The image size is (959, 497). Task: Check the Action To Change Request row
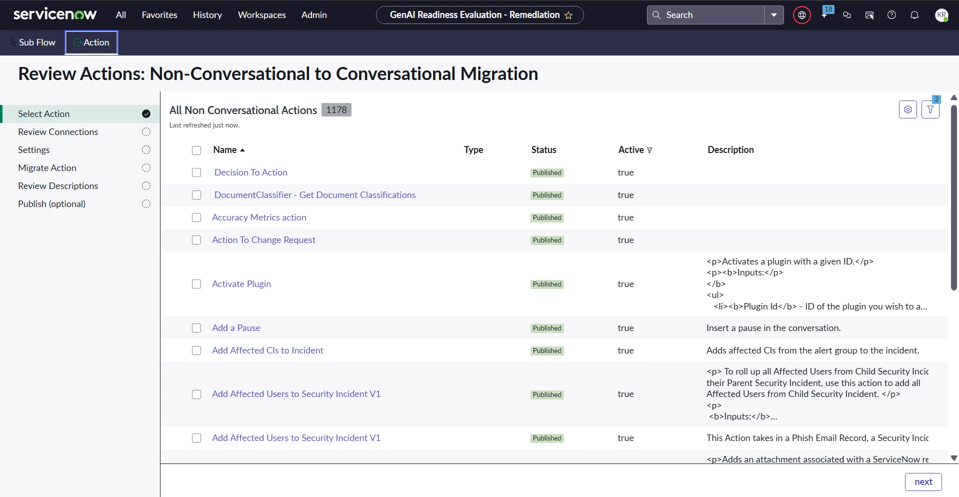(x=196, y=240)
